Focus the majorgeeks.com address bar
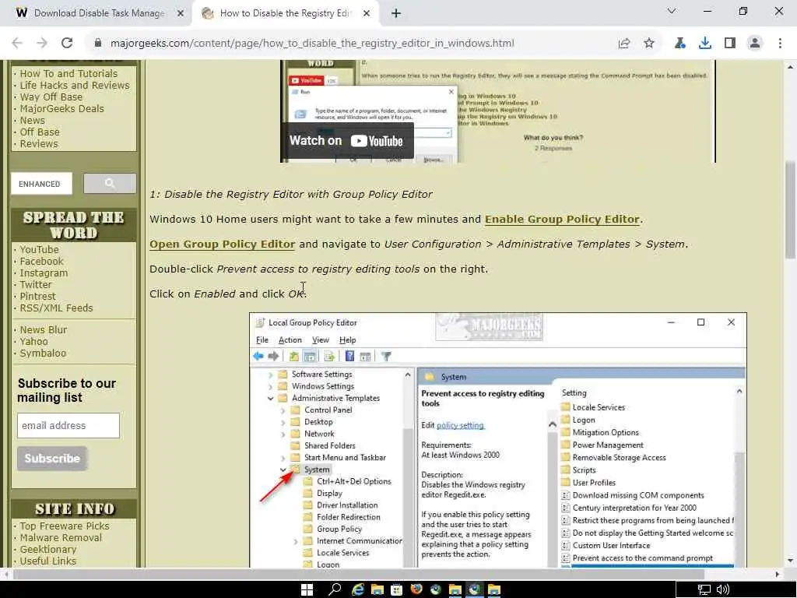This screenshot has height=598, width=797. point(312,44)
